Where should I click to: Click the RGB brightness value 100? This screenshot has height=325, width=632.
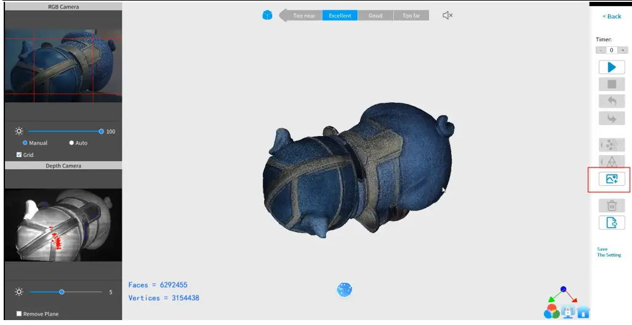[x=111, y=132]
